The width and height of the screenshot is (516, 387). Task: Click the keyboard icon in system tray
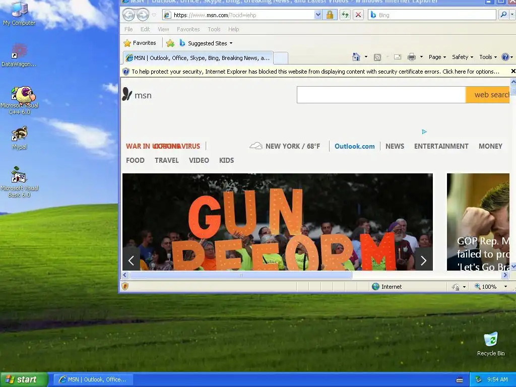tap(460, 379)
